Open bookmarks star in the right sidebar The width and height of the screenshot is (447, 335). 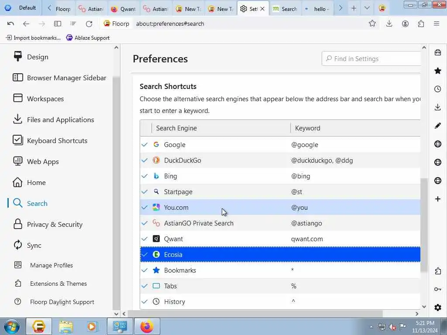[438, 71]
